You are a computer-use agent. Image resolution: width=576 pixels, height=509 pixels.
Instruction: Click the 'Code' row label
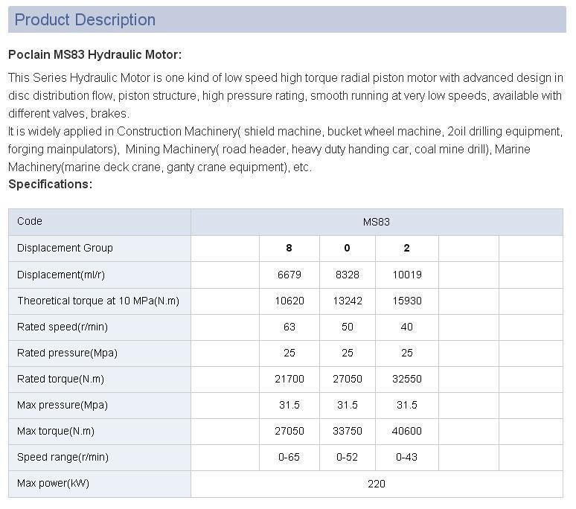(29, 221)
